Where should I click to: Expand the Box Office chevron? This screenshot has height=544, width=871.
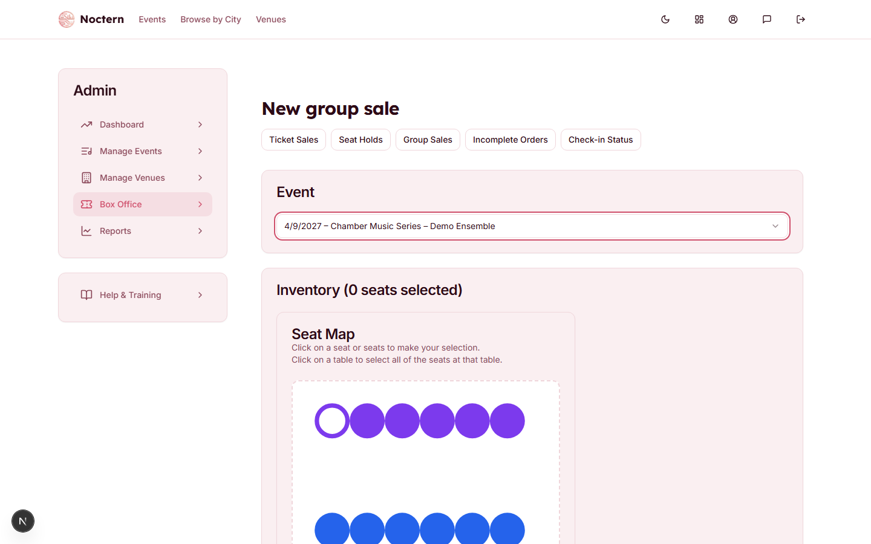tap(200, 204)
